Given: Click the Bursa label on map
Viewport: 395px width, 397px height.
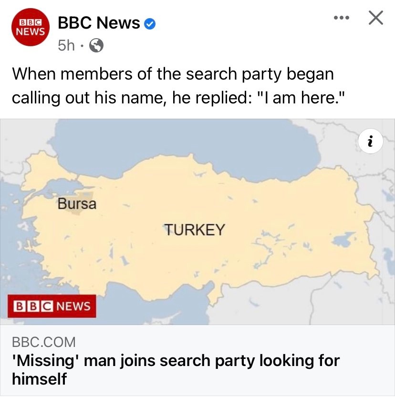Looking at the screenshot, I should click(77, 204).
